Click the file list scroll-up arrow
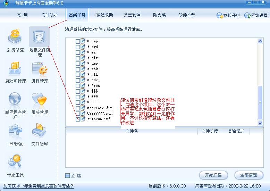The height and width of the screenshot is (191, 270). [260, 41]
